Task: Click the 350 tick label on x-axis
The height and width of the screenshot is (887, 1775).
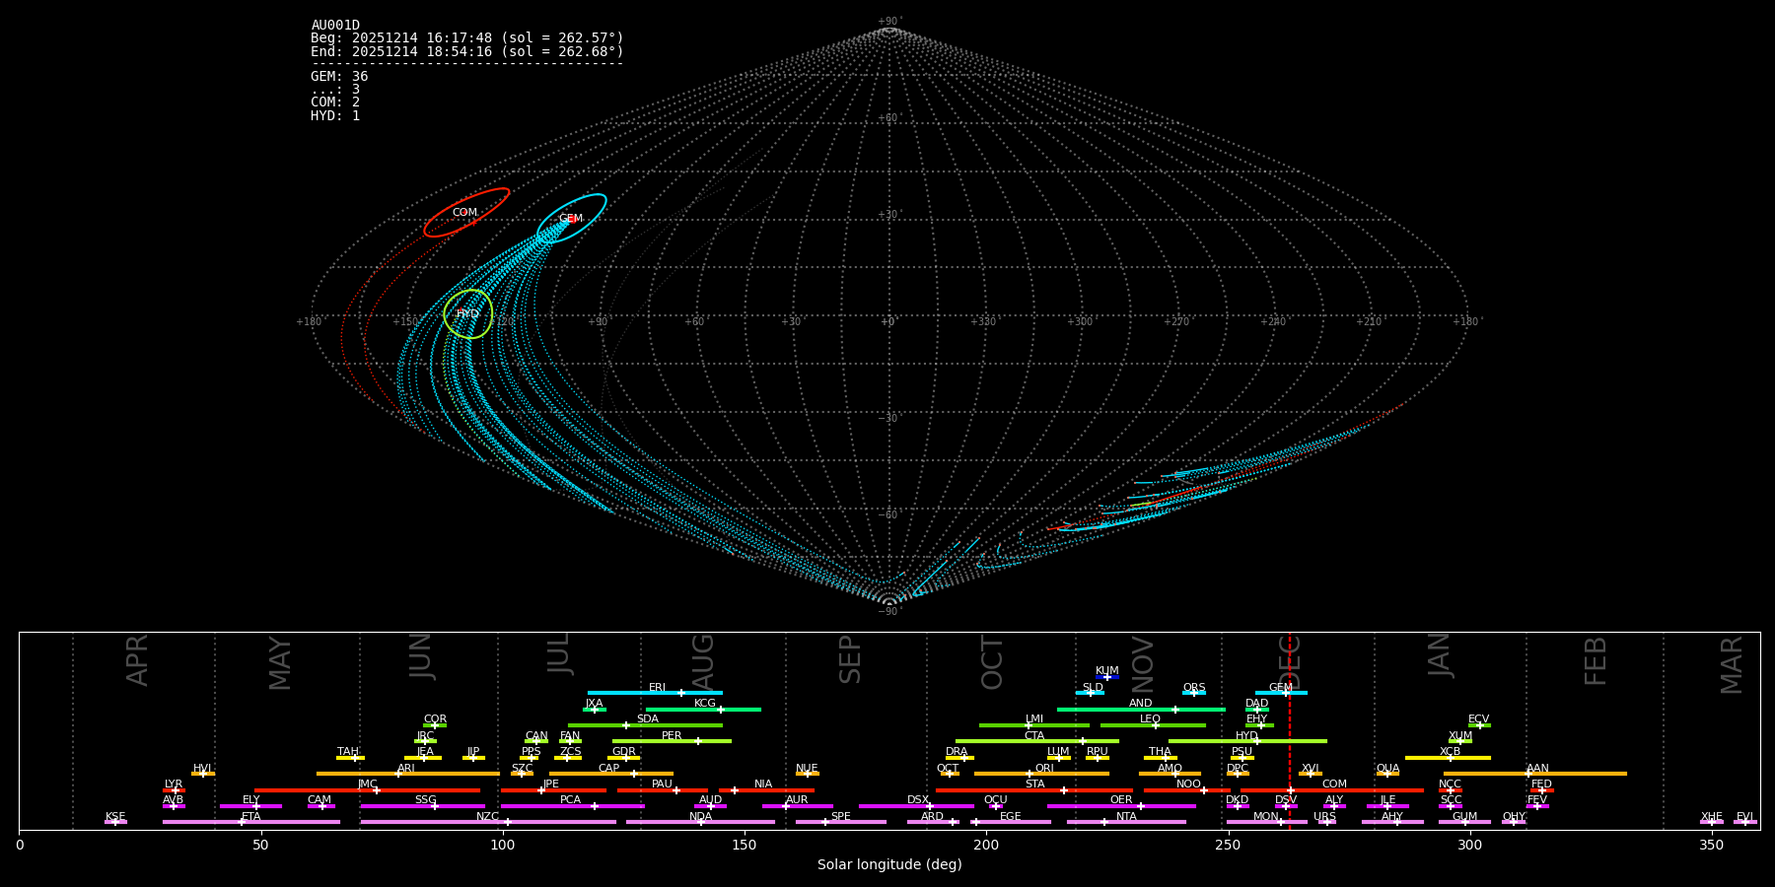Action: point(1712,845)
